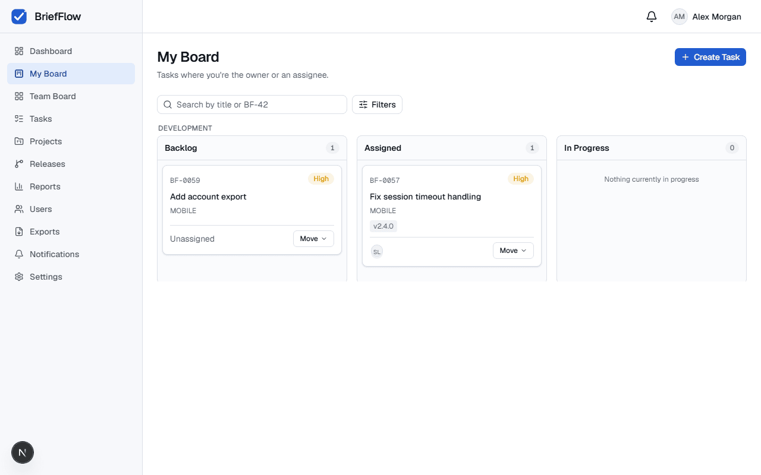Image resolution: width=761 pixels, height=475 pixels.
Task: Click MOBILE label on Add account export
Action: click(x=183, y=211)
